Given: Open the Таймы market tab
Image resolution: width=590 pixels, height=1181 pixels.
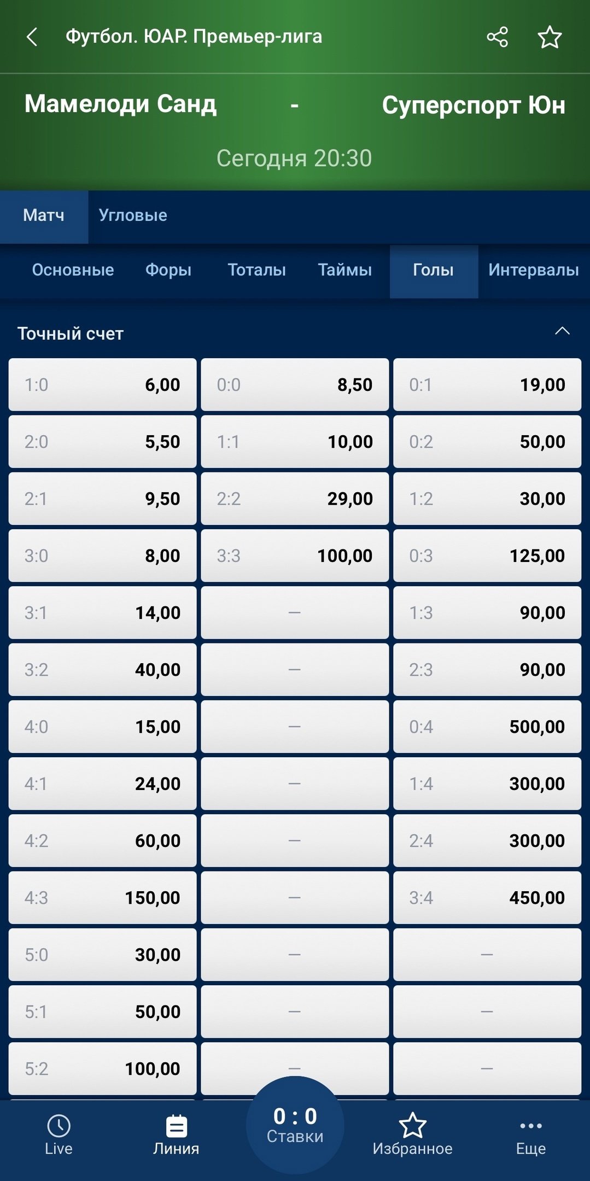Looking at the screenshot, I should click(x=344, y=270).
